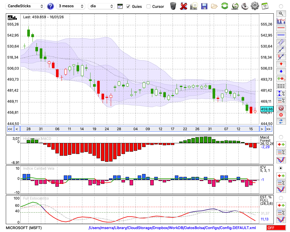Viewport: 290px width, 232px height.
Task: Jump to chart start with << button
Action: click(10, 129)
